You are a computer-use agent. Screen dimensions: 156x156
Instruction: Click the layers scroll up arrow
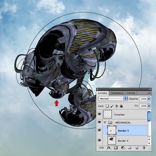[x=149, y=139]
